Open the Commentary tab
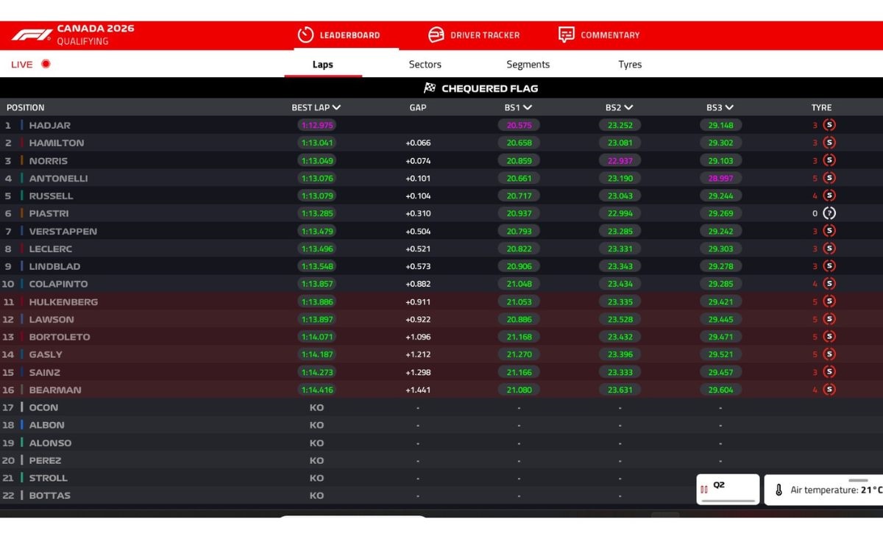The width and height of the screenshot is (883, 536). coord(599,35)
